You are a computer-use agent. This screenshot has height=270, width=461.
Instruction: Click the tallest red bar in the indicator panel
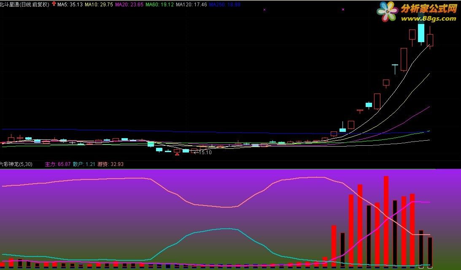(386, 221)
